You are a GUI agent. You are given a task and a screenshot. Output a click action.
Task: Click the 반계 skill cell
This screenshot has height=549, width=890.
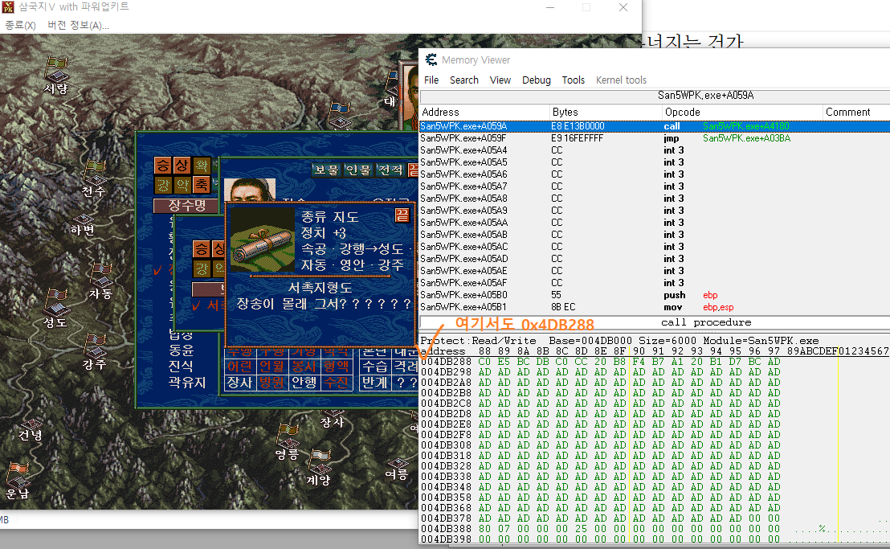[375, 383]
